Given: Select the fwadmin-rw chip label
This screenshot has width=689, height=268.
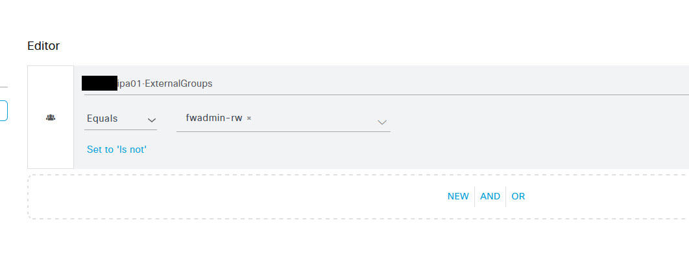Looking at the screenshot, I should pos(214,118).
